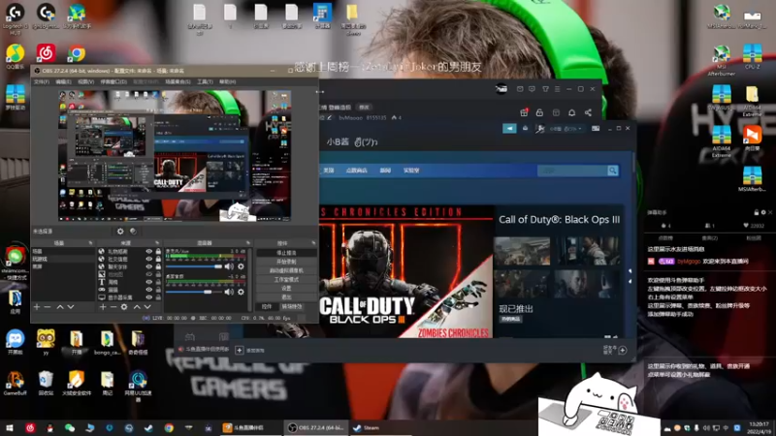Toggle lock on display capture source

[x=158, y=297]
